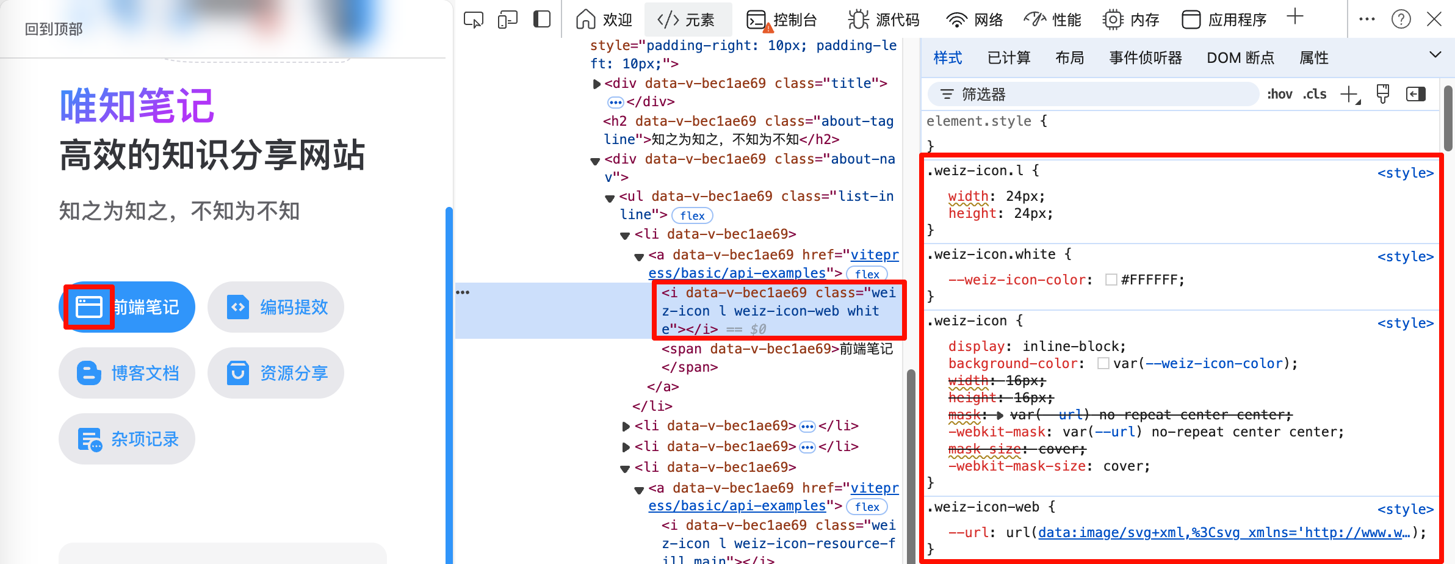Click ellipsis badge in title div

tap(615, 102)
